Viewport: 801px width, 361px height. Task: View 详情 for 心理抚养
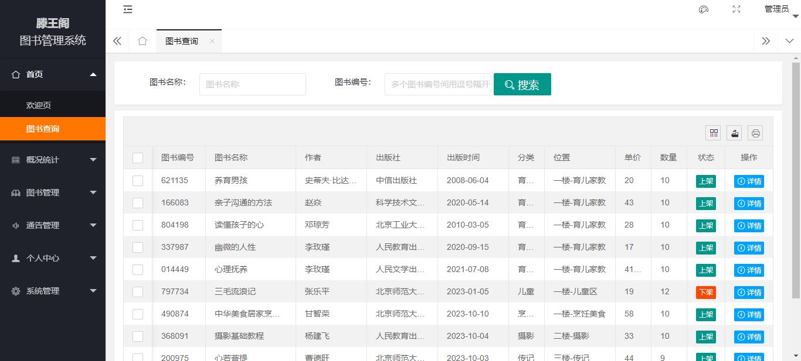click(x=749, y=270)
